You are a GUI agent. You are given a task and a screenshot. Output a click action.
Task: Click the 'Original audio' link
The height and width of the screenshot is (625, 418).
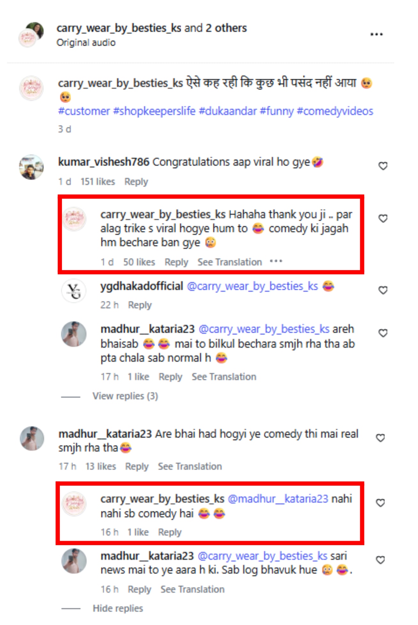(x=86, y=43)
